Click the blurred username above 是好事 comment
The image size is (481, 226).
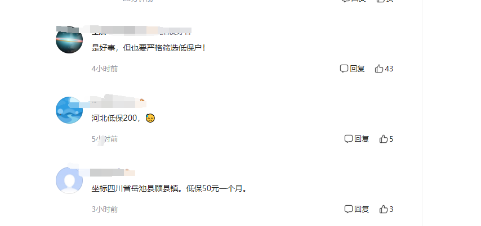141,30
